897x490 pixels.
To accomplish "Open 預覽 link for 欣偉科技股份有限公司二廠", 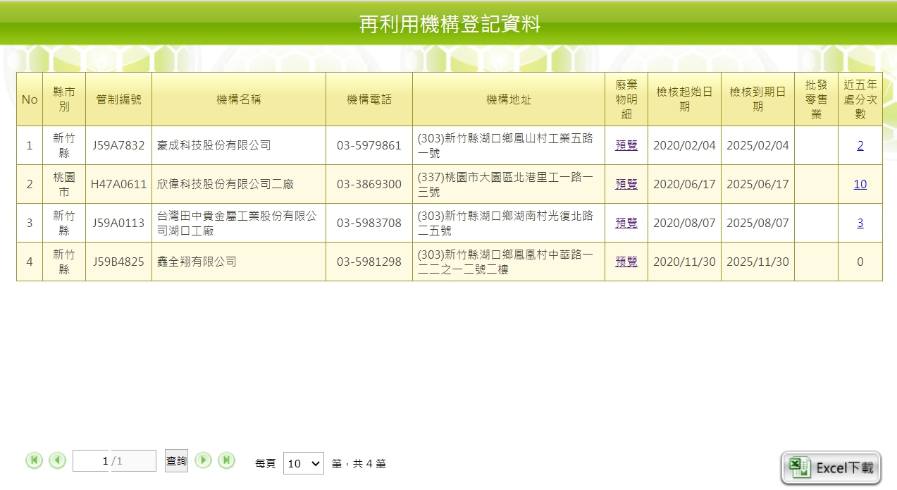I will (x=626, y=184).
